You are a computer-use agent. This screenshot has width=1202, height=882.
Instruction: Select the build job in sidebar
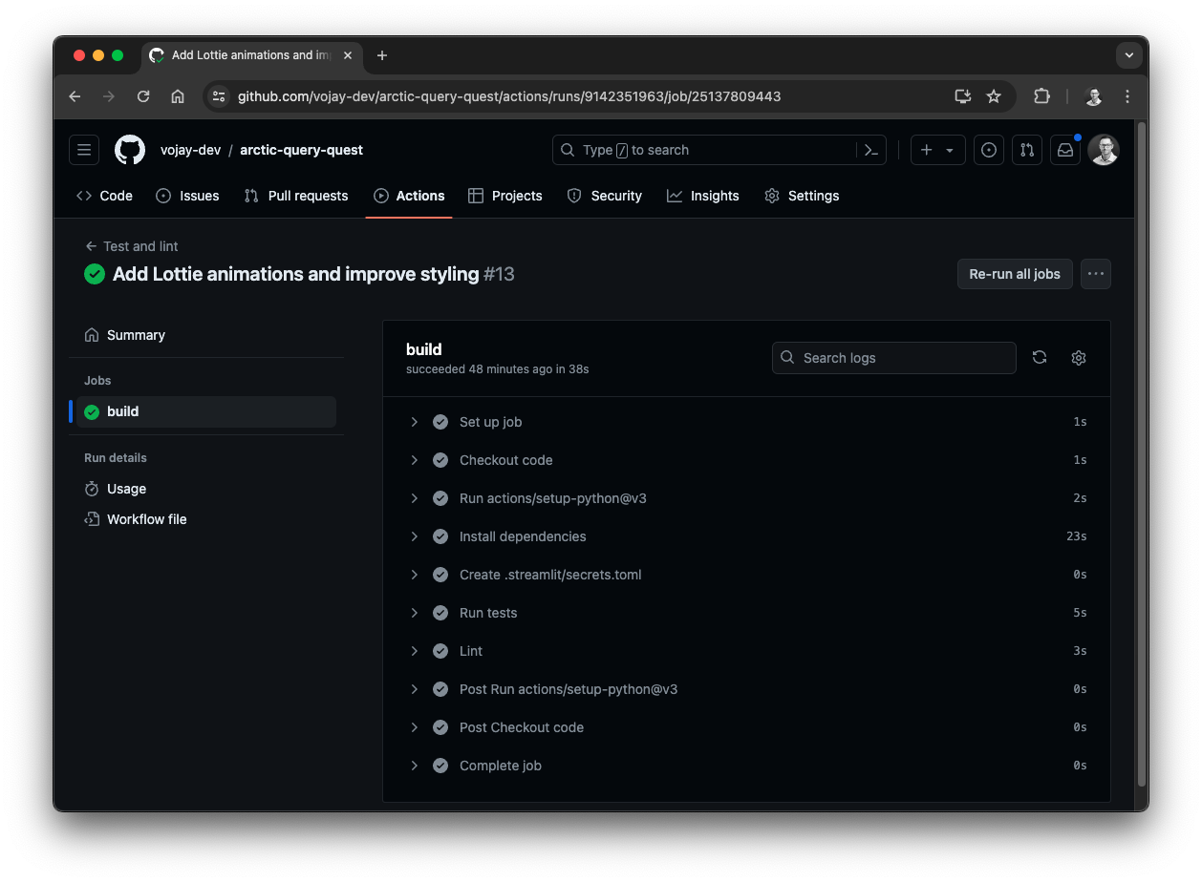[x=206, y=411]
